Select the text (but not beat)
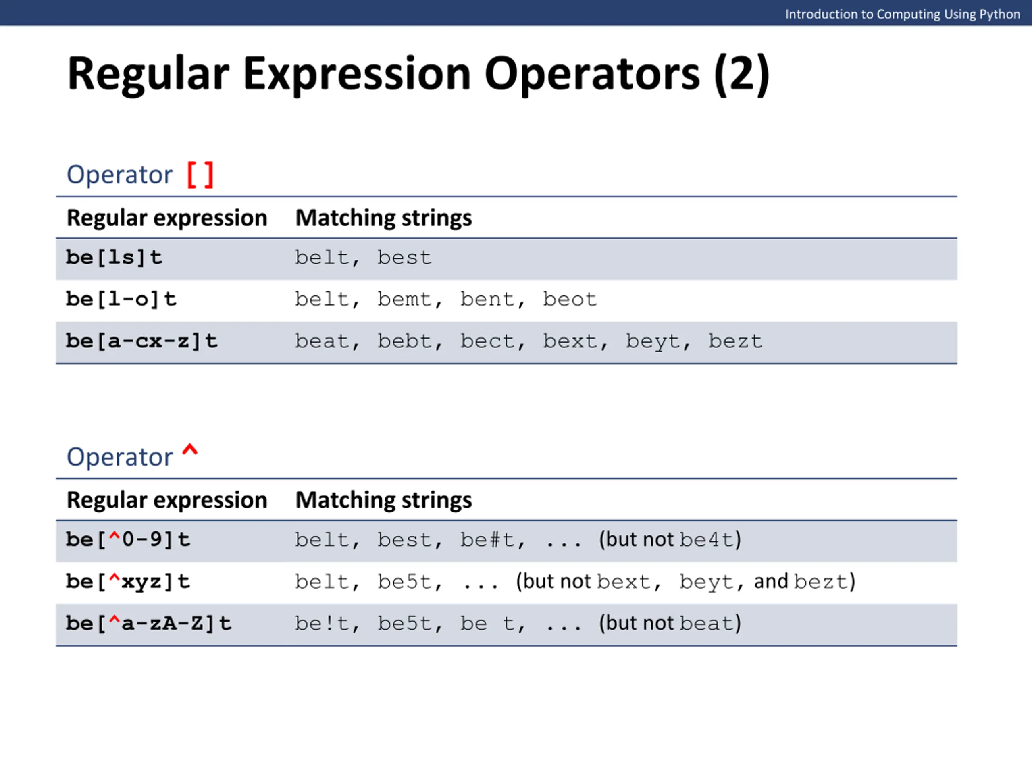 [x=670, y=624]
